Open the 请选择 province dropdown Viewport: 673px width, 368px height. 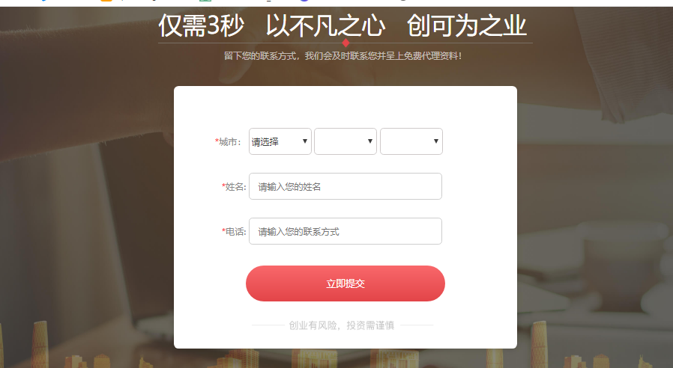280,141
